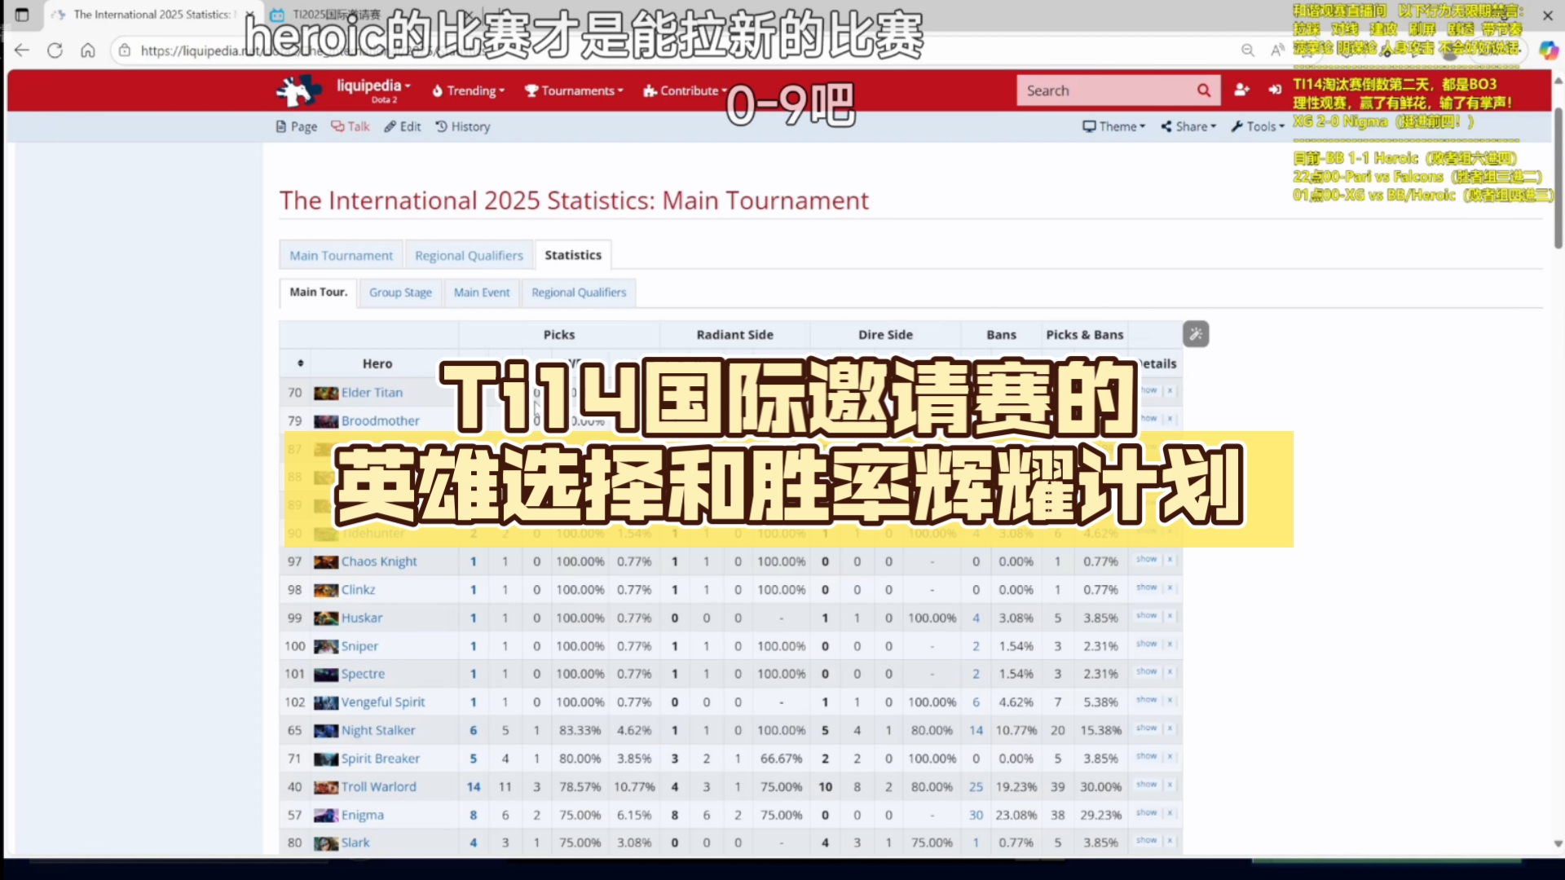
Task: Click the search magnifier icon in header
Action: tap(1204, 90)
